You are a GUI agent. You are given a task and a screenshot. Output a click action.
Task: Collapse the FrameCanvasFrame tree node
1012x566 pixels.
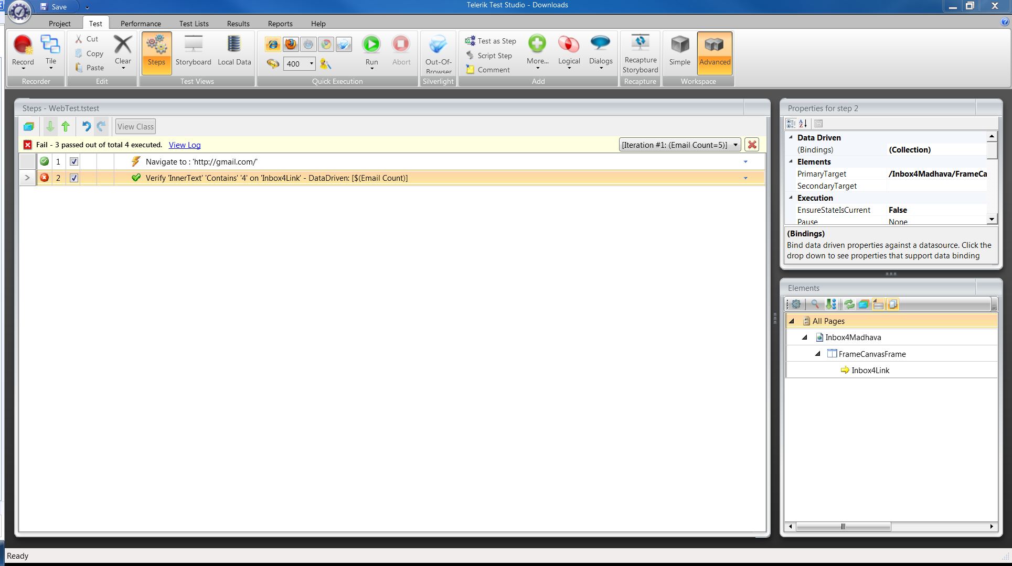pos(817,354)
